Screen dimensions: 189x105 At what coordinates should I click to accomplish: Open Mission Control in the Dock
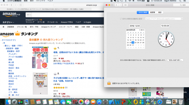click(x=20, y=102)
